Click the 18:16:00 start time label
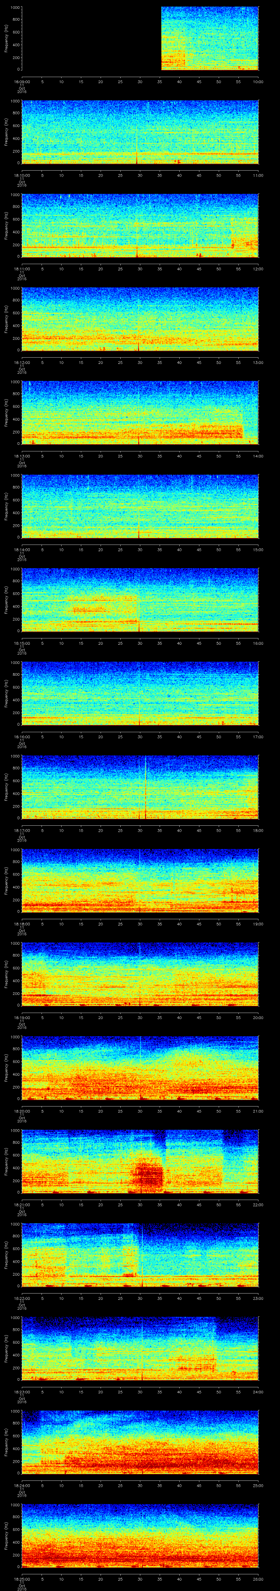The width and height of the screenshot is (280, 1591). 22,736
